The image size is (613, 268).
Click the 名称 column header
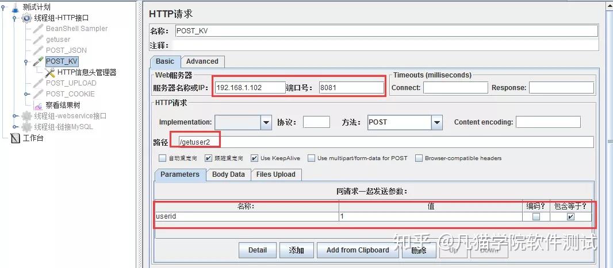(247, 207)
